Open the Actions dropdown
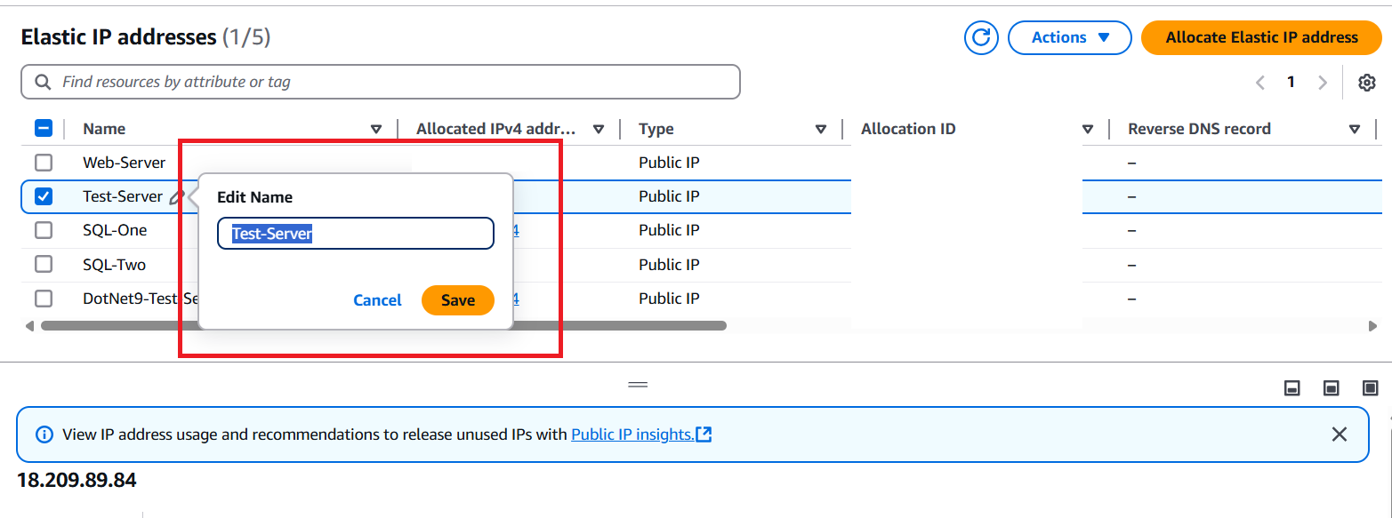The width and height of the screenshot is (1392, 518). pyautogui.click(x=1069, y=37)
